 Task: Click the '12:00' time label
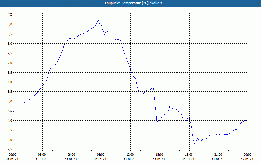pyautogui.click(x=130, y=155)
